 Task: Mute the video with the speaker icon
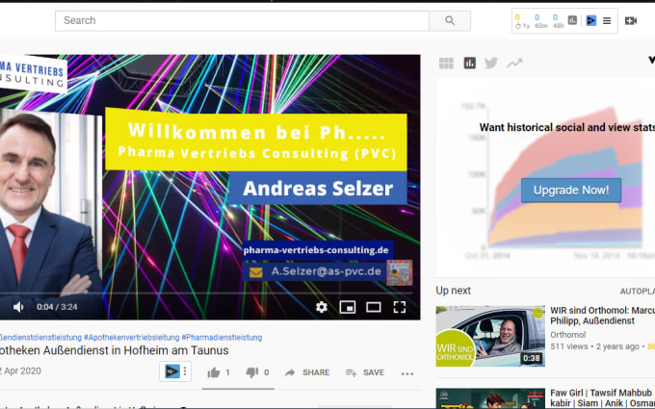18,307
